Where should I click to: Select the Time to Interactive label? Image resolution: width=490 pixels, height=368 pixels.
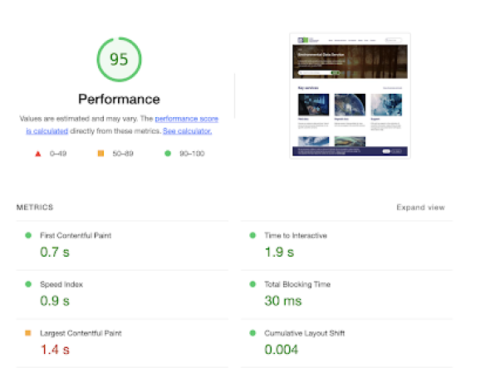pyautogui.click(x=296, y=235)
